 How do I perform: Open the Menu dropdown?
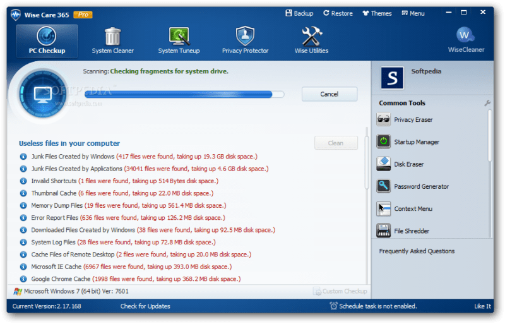point(413,13)
